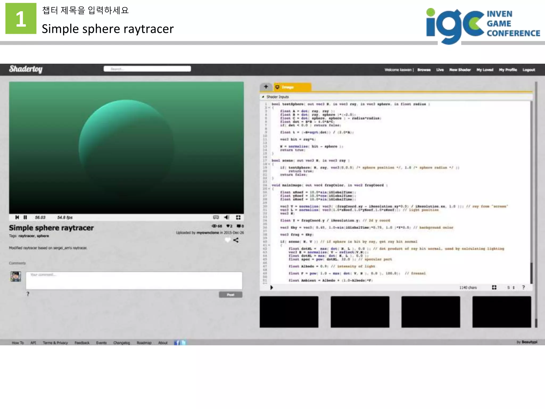
Task: Mute the shader audio
Action: point(226,217)
